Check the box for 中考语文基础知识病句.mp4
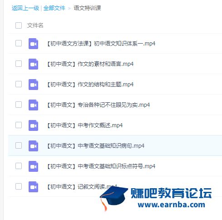Viewport: 222px width, 220px height. (x=19, y=145)
